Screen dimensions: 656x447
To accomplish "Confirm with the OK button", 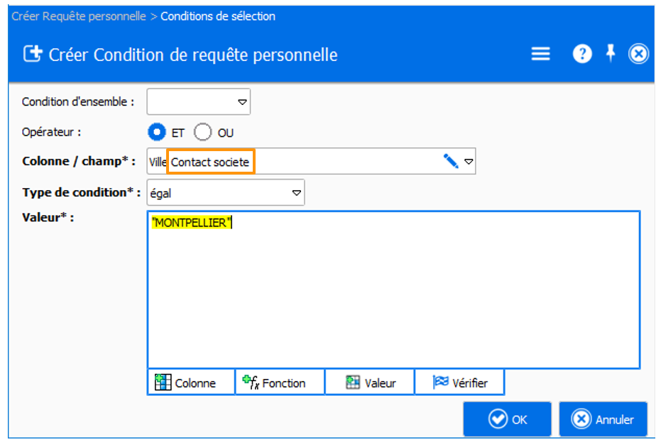I will coord(507,419).
